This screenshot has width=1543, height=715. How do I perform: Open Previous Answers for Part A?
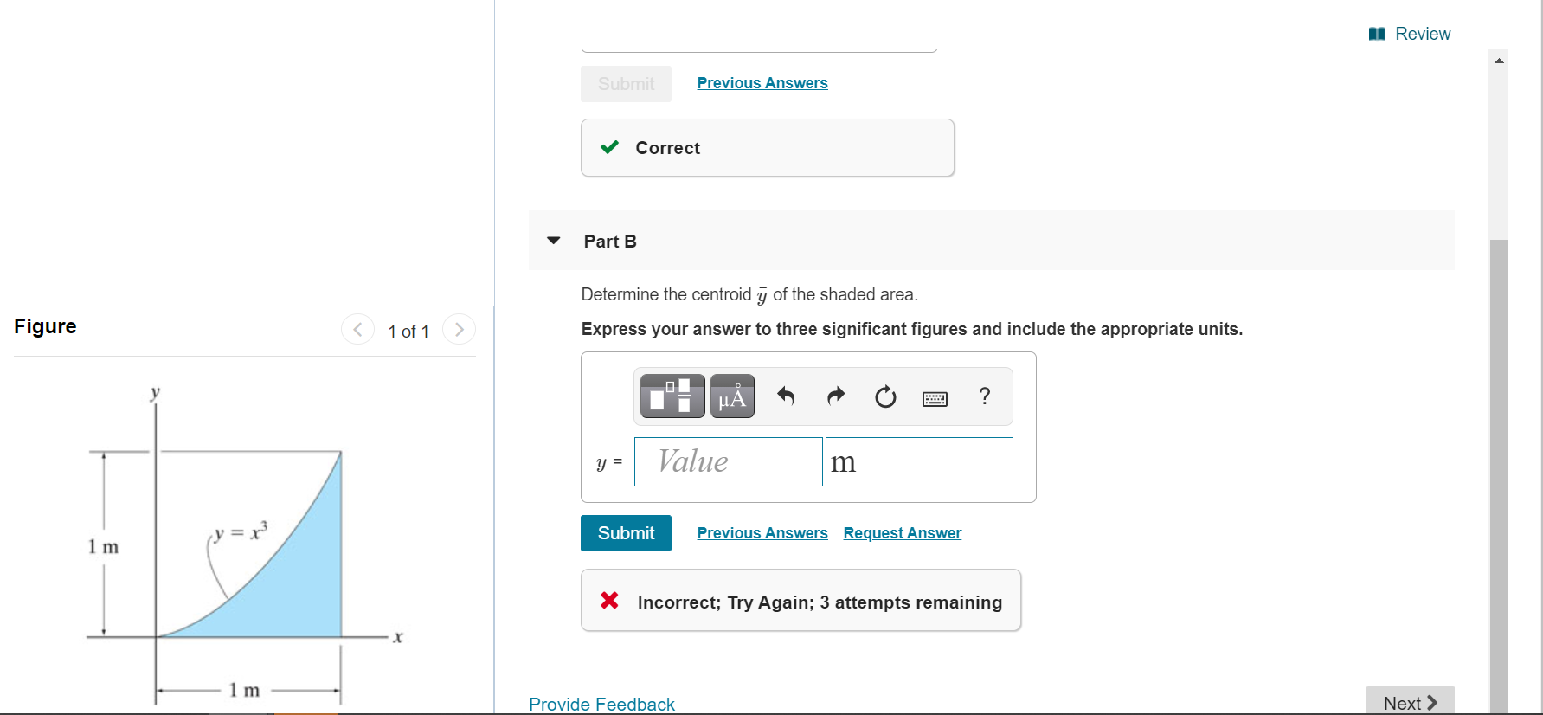click(x=762, y=82)
